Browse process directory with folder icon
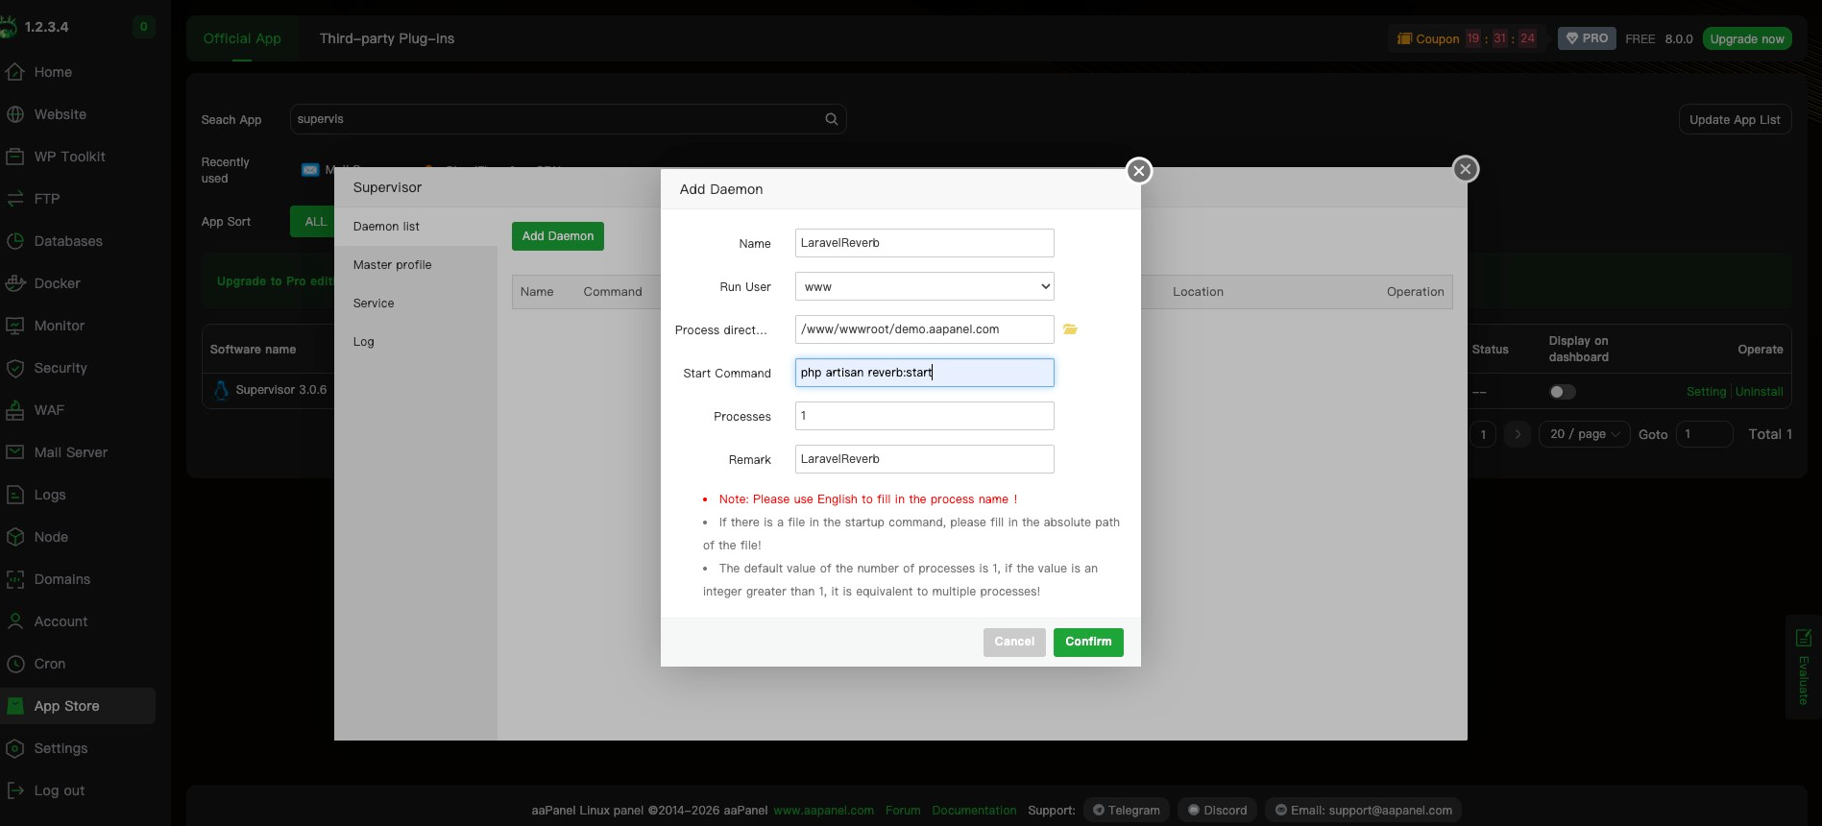1822x826 pixels. [1070, 329]
